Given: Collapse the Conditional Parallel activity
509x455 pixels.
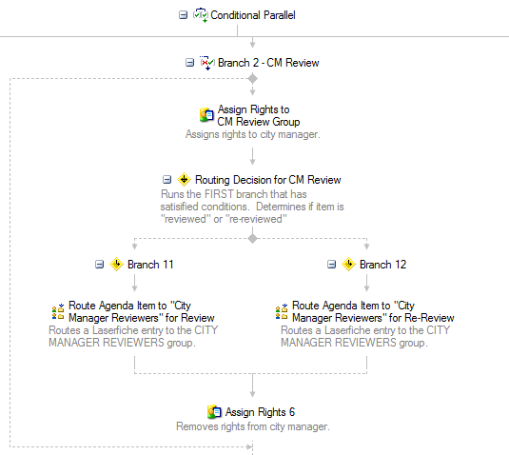Looking at the screenshot, I should click(x=183, y=15).
